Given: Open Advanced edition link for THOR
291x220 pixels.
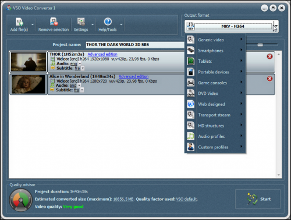Looking at the screenshot, I should point(102,54).
